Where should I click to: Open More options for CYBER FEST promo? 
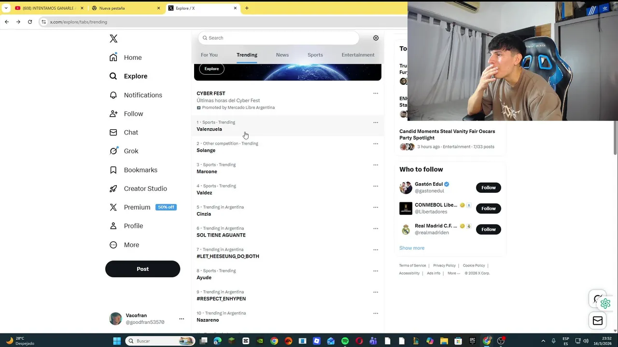point(376,93)
